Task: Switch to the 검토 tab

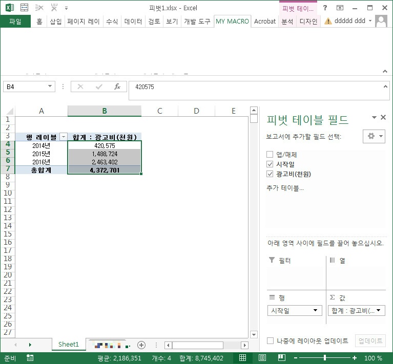Action: [154, 22]
